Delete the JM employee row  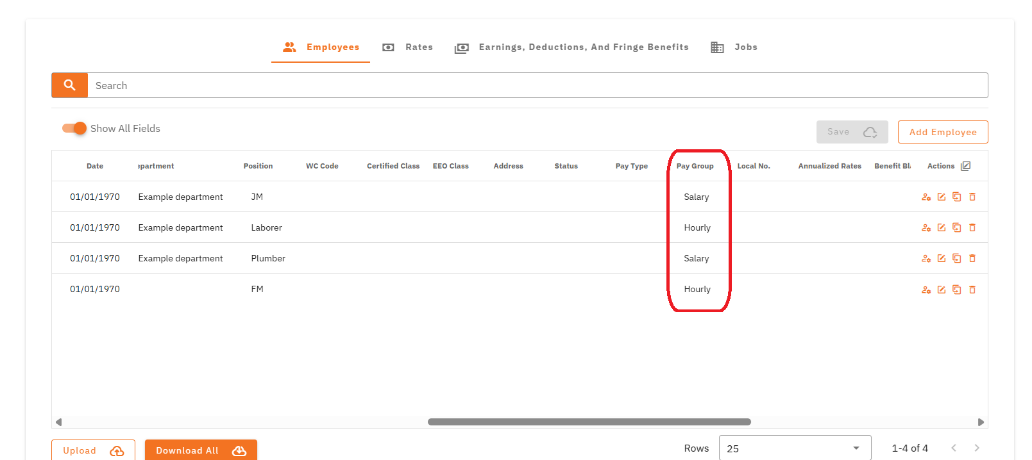coord(972,197)
